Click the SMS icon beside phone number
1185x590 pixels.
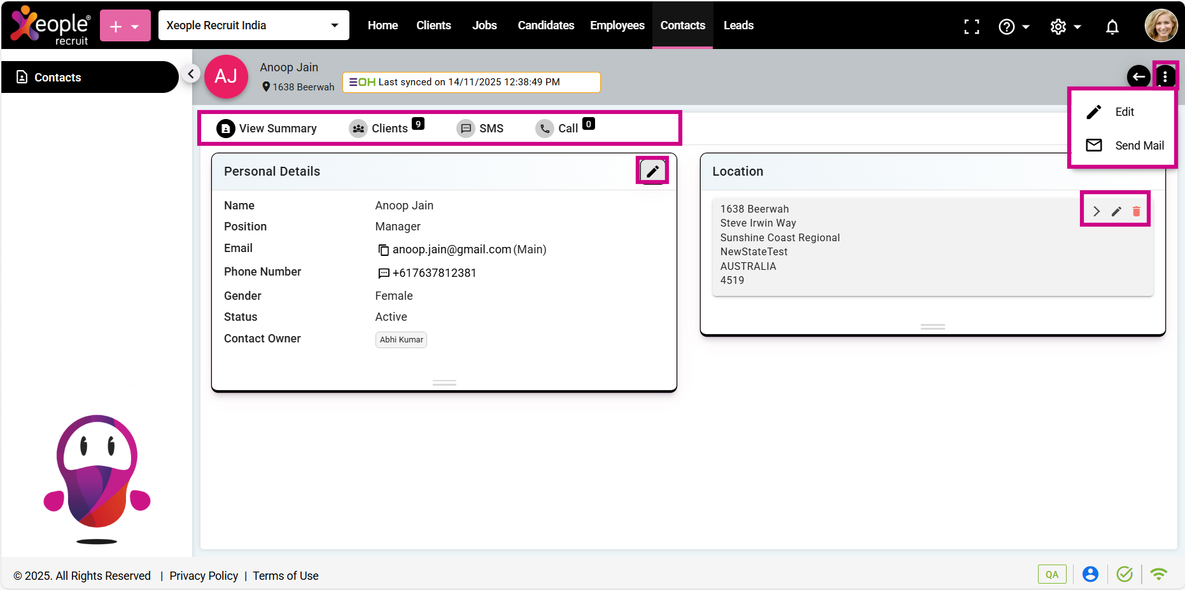point(383,274)
